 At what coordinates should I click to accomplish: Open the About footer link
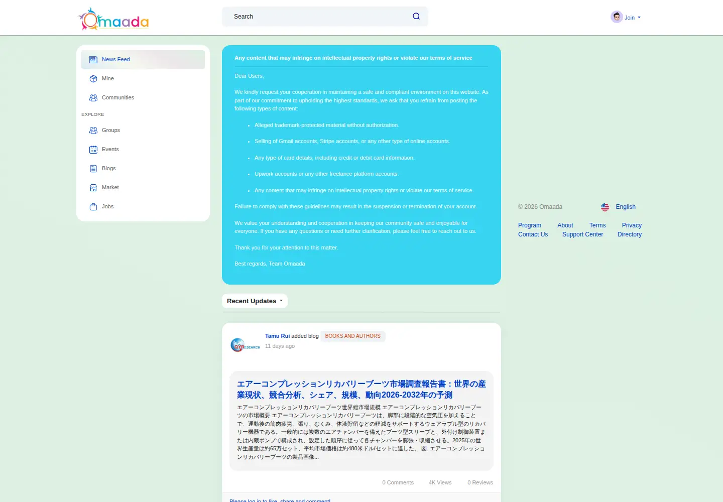(x=565, y=225)
